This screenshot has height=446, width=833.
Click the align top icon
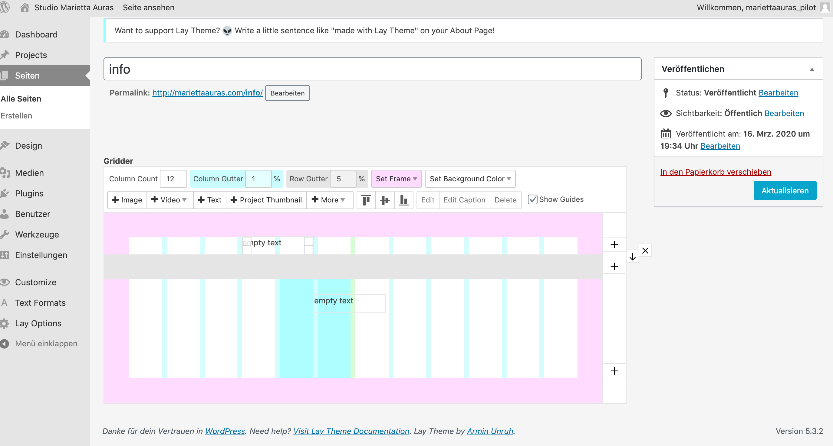(366, 200)
